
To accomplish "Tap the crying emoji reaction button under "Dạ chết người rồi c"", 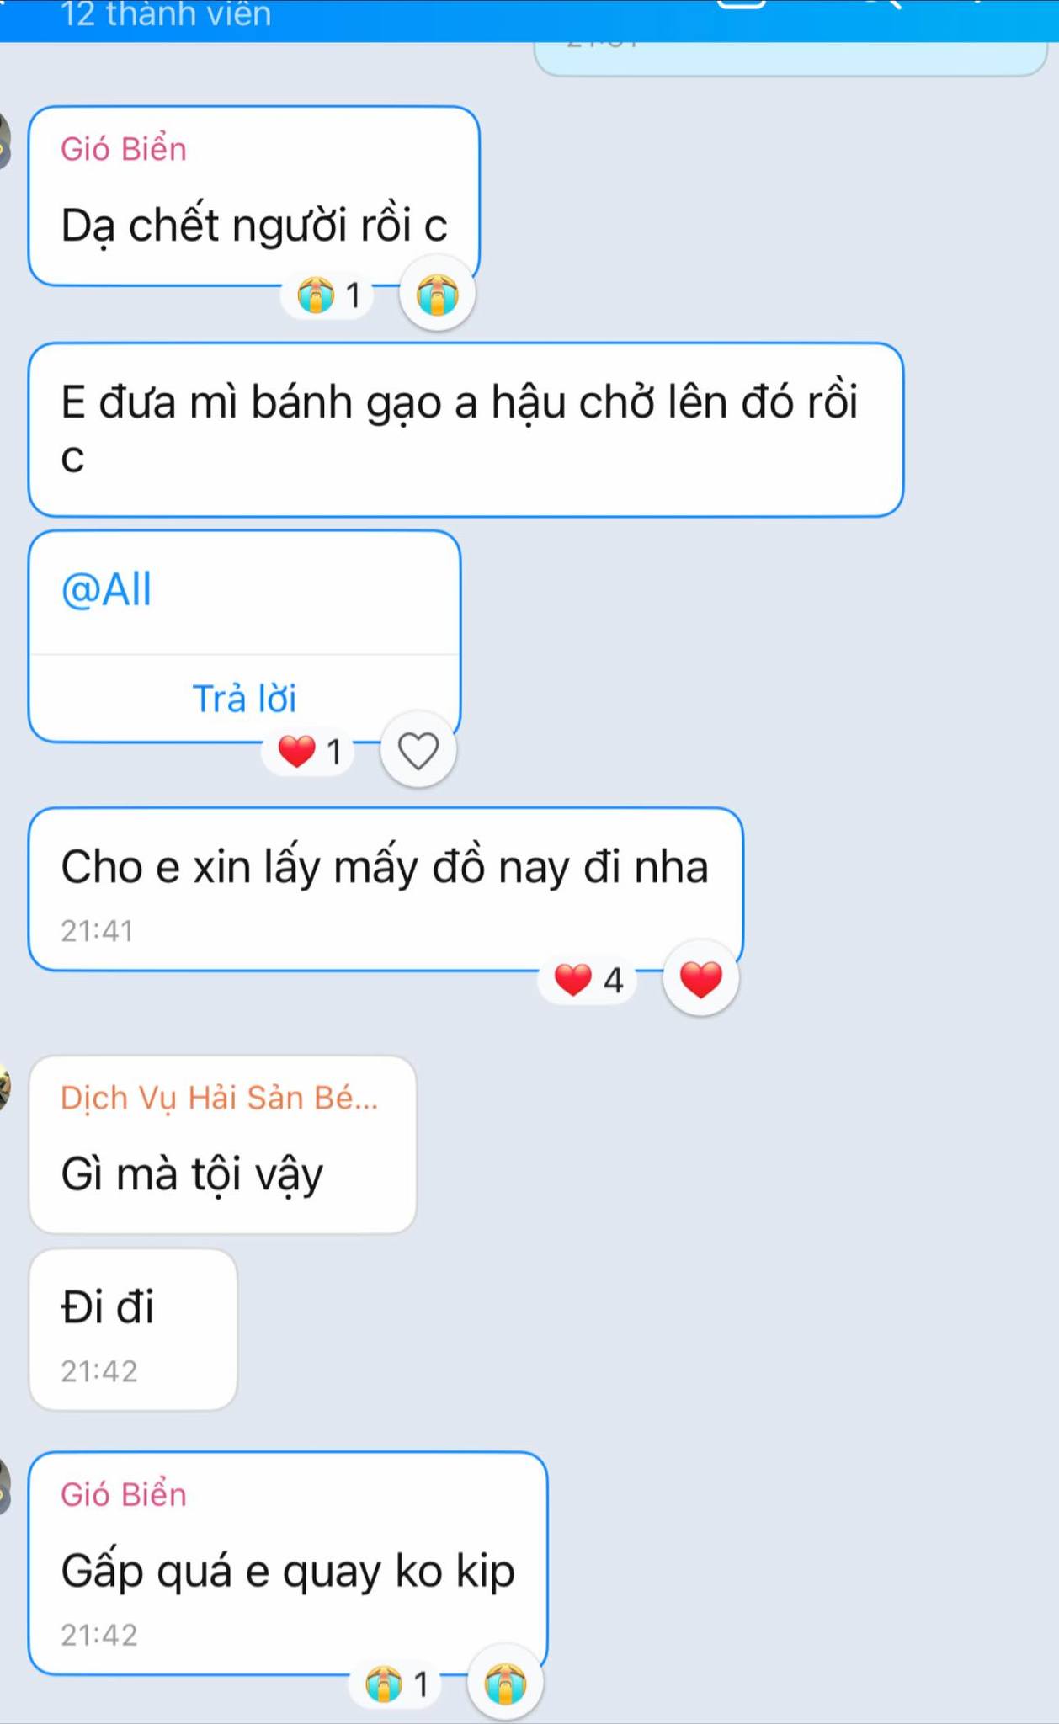I will [437, 294].
